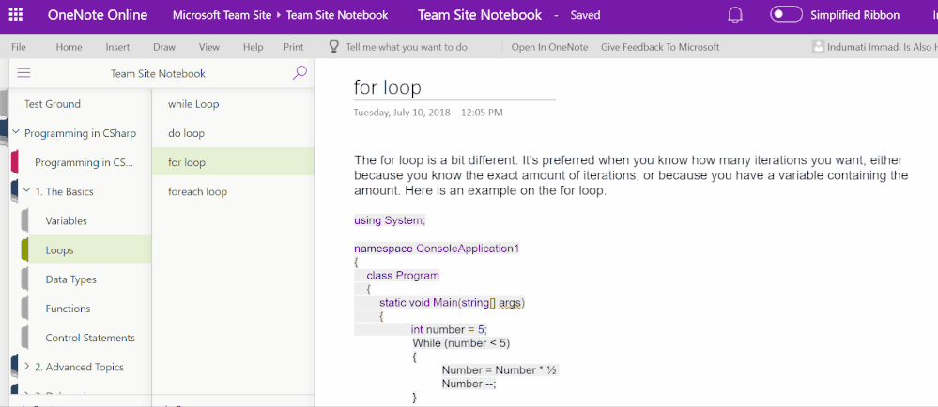Open the Help tab
This screenshot has height=407, width=938.
[254, 47]
